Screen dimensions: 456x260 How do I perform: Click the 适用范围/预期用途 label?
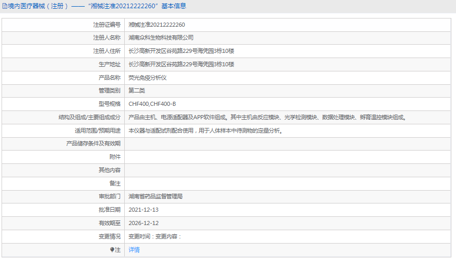click(98, 131)
